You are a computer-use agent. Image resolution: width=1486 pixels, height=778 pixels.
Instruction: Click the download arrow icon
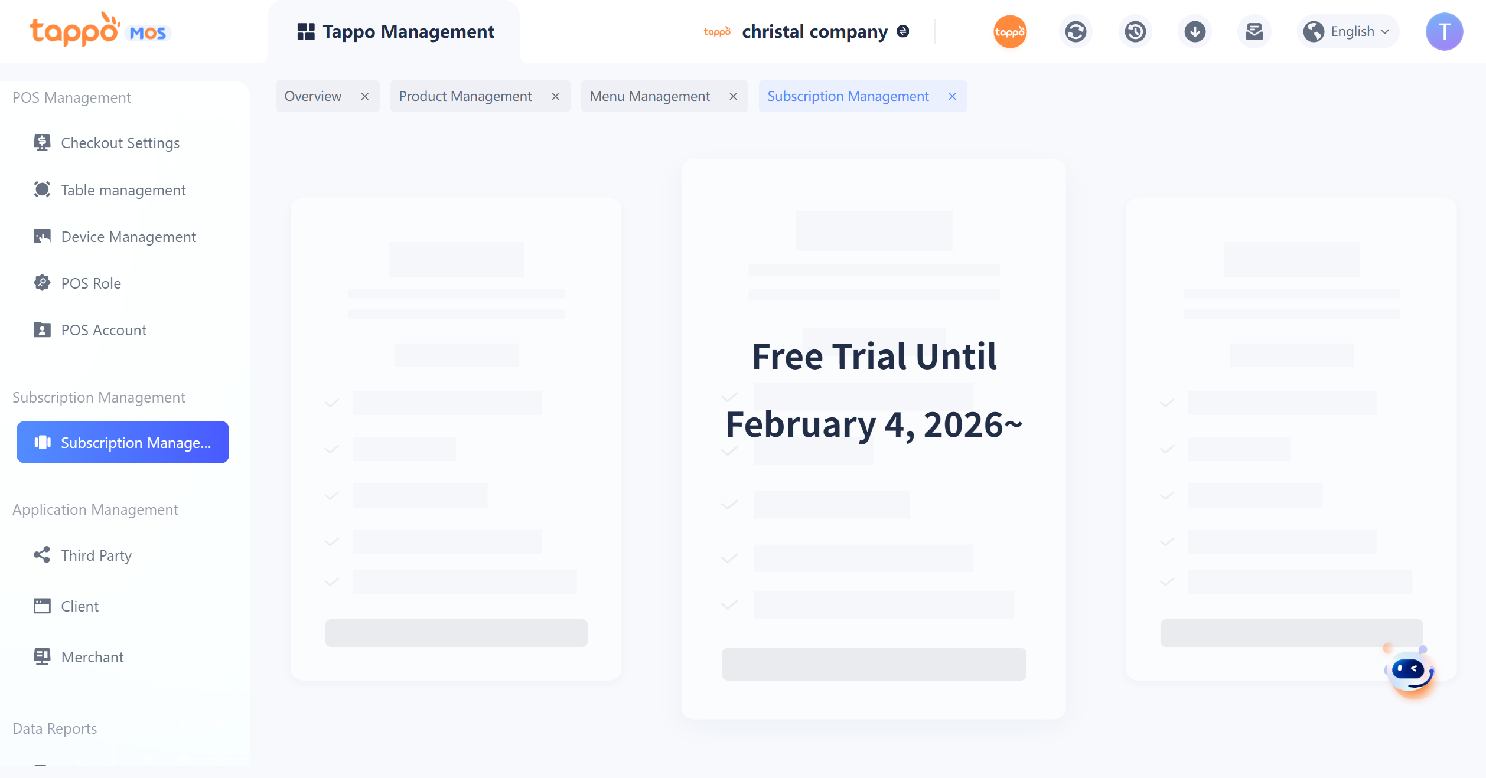click(x=1195, y=31)
